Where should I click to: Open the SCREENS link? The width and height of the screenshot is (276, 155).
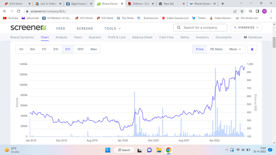point(85,28)
